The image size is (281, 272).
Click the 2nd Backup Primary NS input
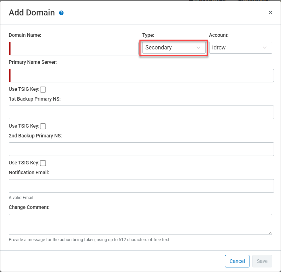click(141, 149)
